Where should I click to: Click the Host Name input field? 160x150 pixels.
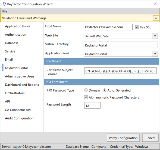click(108, 27)
